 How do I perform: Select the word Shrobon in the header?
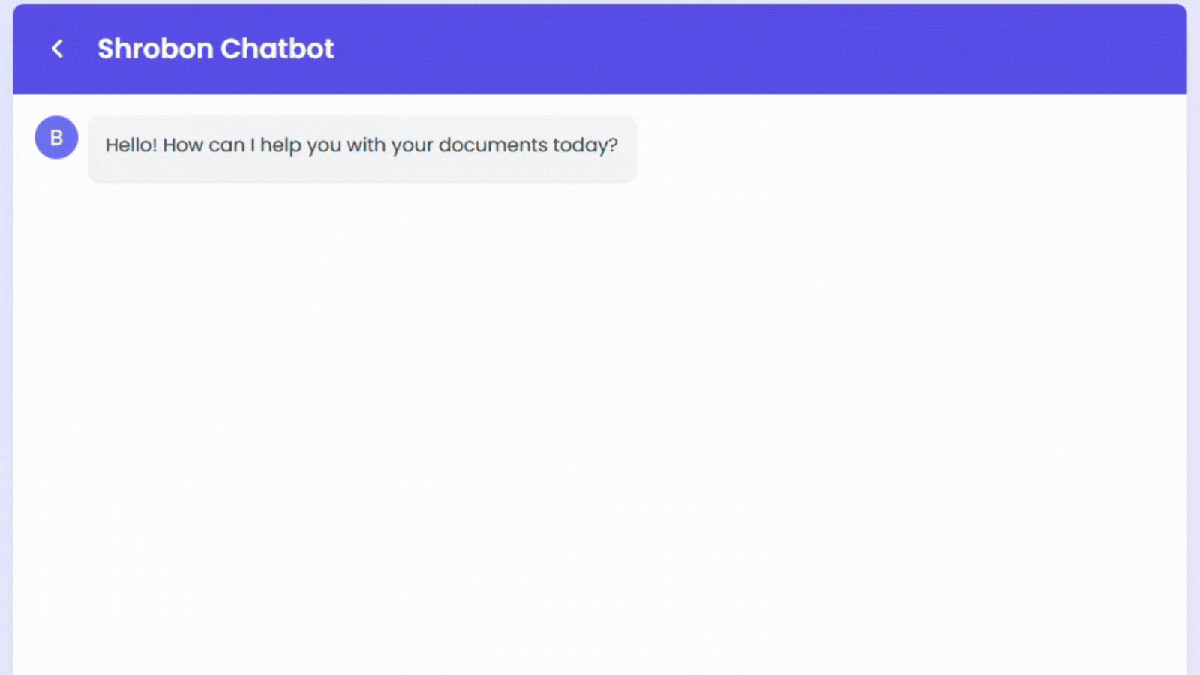[155, 49]
